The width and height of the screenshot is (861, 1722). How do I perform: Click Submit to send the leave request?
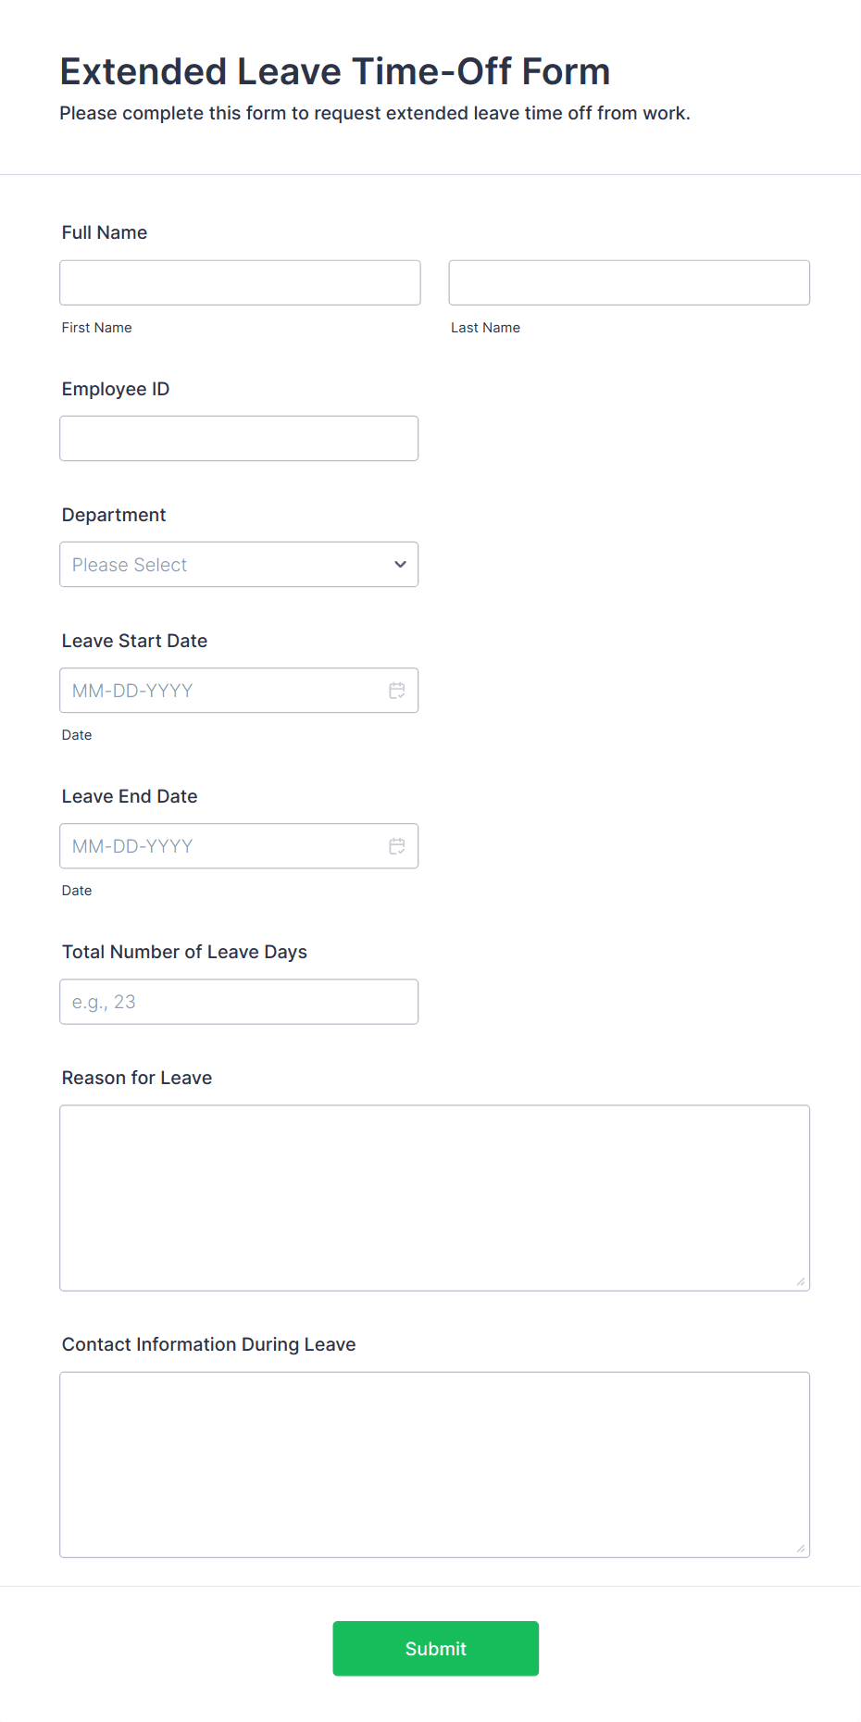(x=435, y=1648)
